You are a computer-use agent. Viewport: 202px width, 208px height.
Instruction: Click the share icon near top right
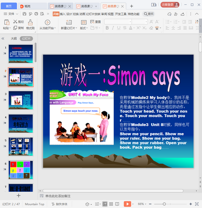click(x=183, y=14)
